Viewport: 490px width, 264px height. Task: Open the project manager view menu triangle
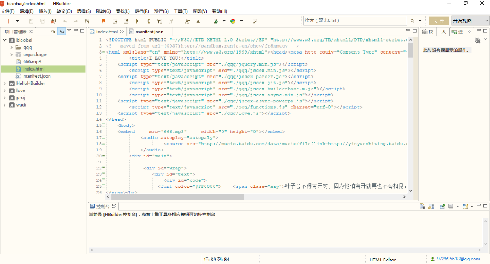click(69, 30)
